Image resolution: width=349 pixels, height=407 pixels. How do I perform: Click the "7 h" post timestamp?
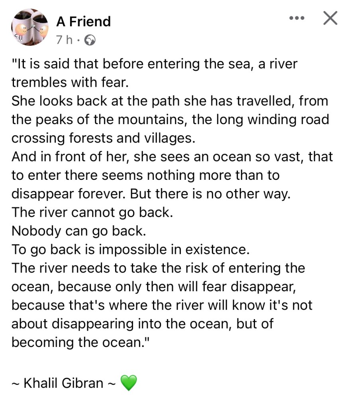(65, 40)
